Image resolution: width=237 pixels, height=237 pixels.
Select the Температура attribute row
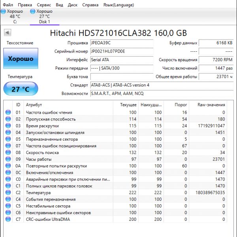point(115,192)
